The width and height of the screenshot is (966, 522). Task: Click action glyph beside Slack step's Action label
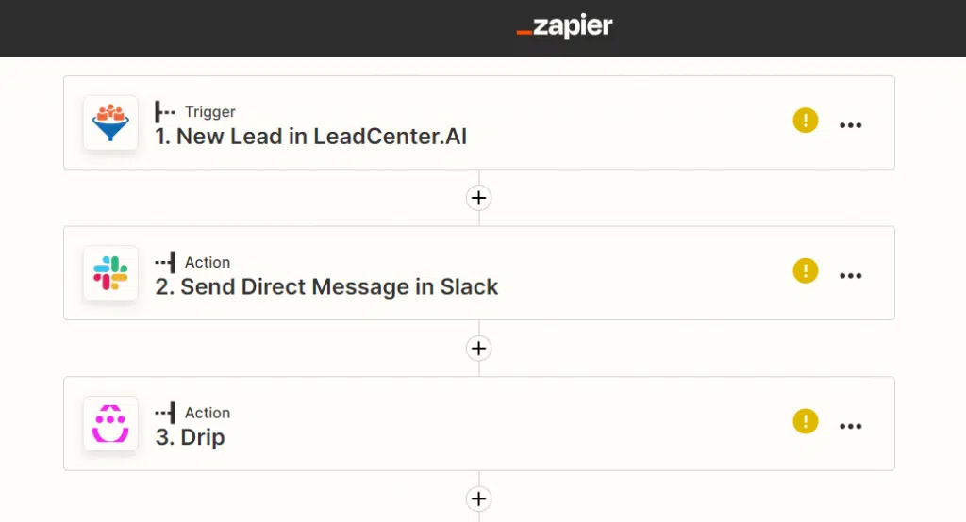(x=164, y=262)
